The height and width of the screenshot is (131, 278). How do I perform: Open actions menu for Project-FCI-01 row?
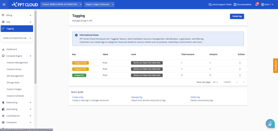pyautogui.click(x=240, y=69)
